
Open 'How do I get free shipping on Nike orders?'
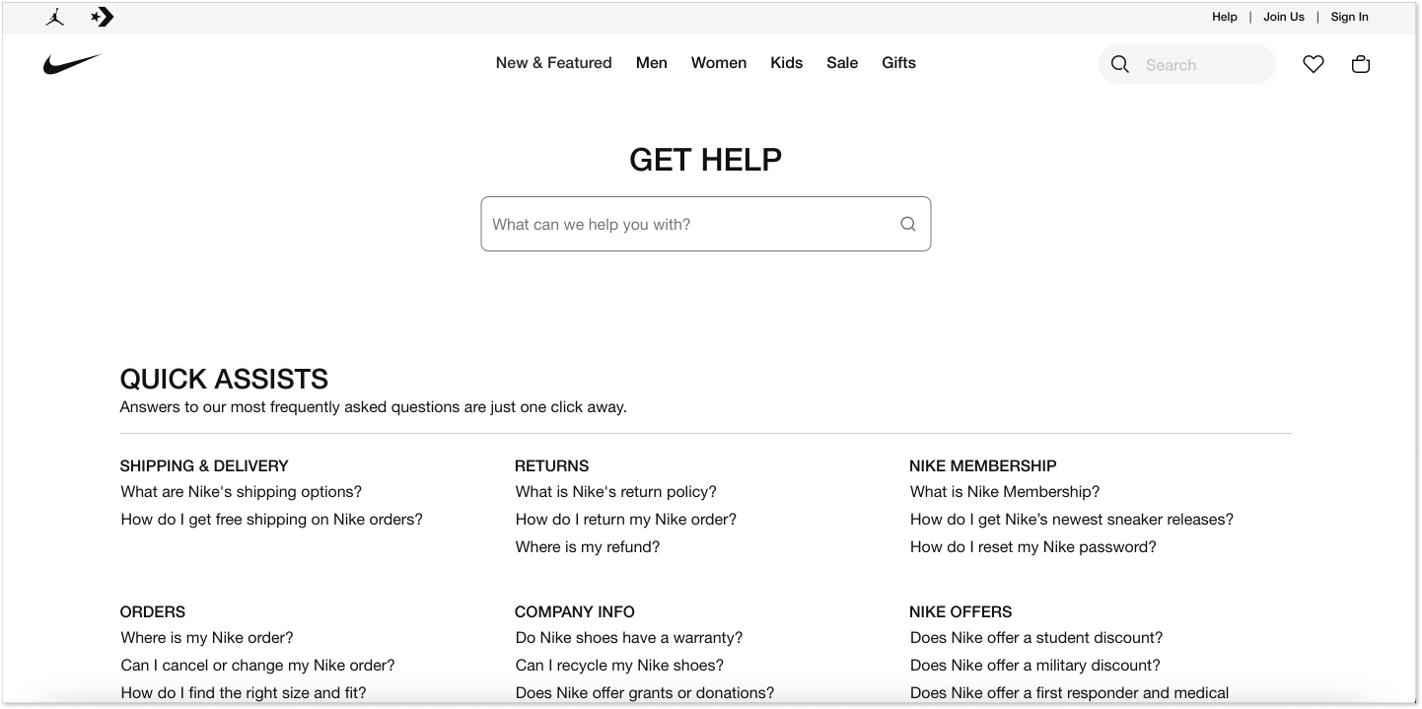click(x=271, y=520)
